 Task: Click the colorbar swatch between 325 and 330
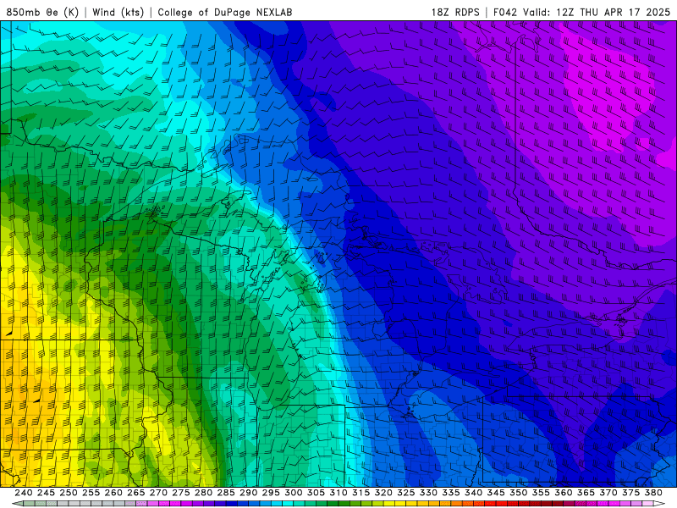click(x=417, y=504)
